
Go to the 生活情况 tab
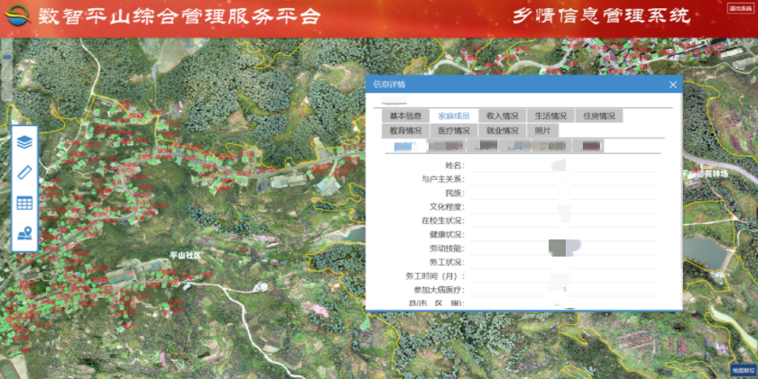[550, 116]
